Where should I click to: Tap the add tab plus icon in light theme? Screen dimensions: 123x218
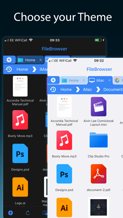[53, 80]
